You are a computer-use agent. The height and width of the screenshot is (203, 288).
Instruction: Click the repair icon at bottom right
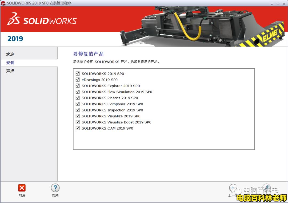267,188
